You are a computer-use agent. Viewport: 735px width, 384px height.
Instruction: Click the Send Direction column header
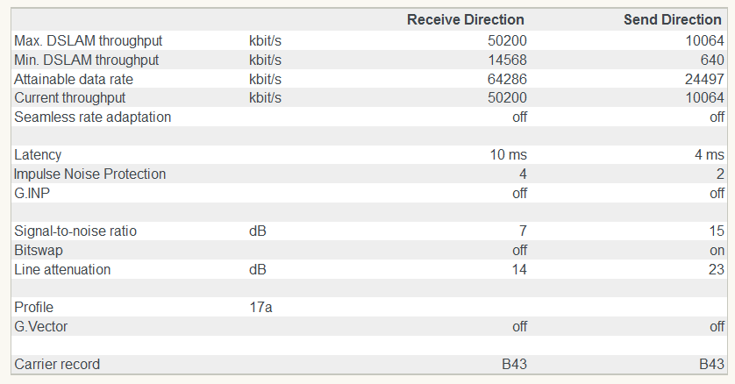coord(673,19)
